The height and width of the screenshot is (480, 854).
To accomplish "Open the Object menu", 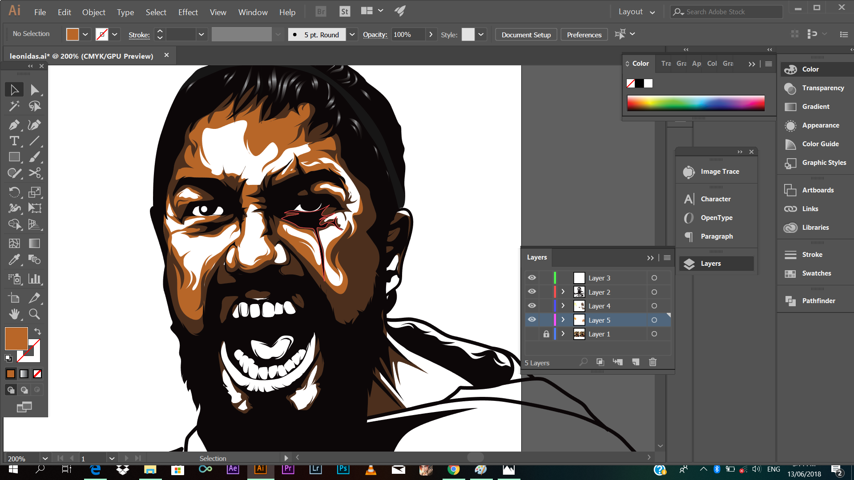I will (x=93, y=12).
